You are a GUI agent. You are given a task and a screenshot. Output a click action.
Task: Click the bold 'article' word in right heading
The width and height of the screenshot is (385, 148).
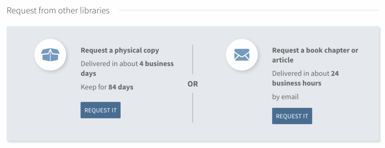283,60
